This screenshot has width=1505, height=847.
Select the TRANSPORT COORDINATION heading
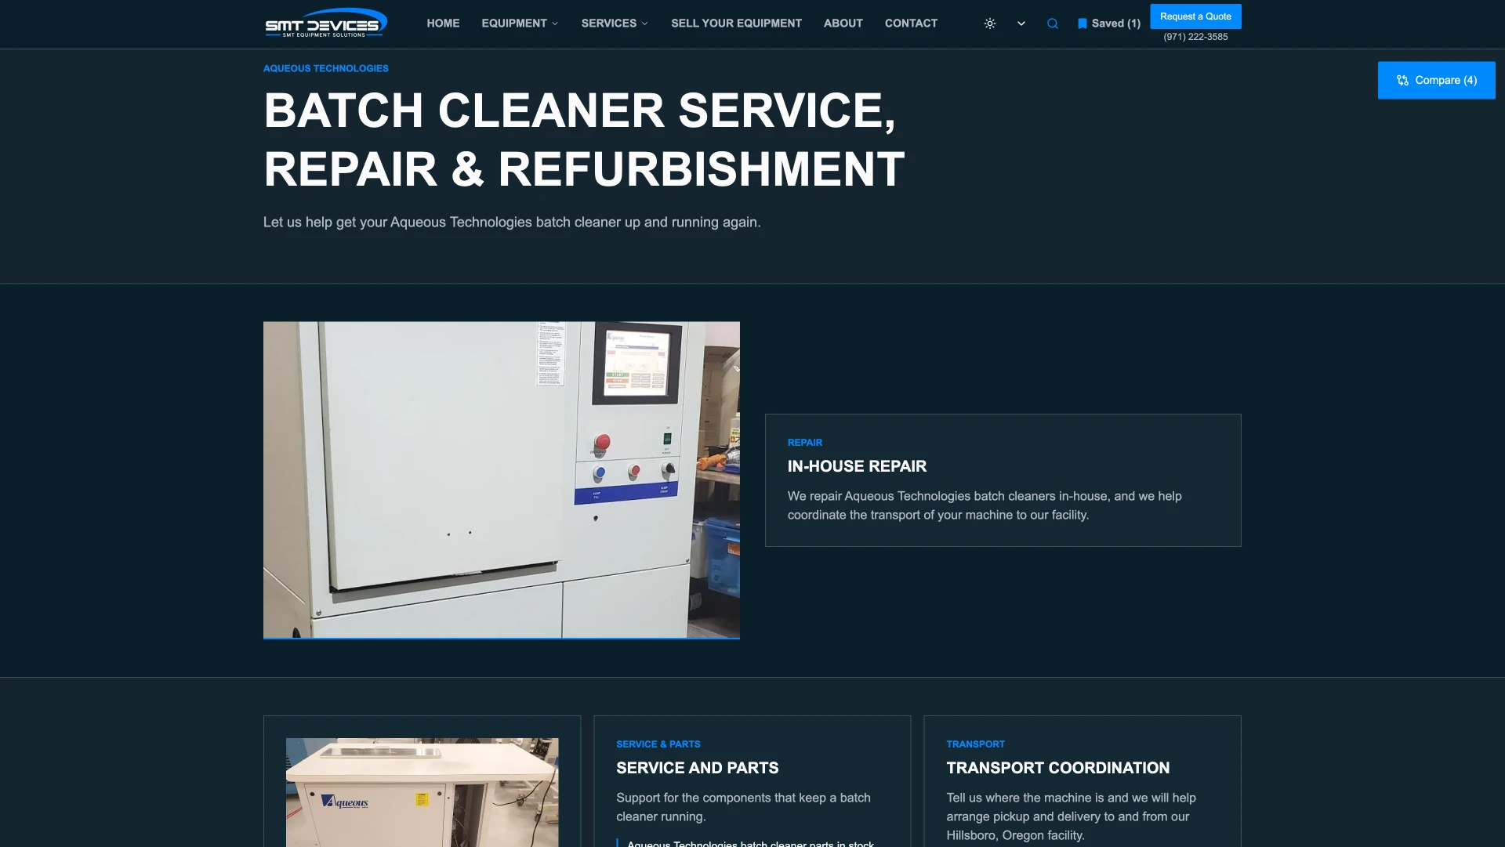(x=1058, y=768)
